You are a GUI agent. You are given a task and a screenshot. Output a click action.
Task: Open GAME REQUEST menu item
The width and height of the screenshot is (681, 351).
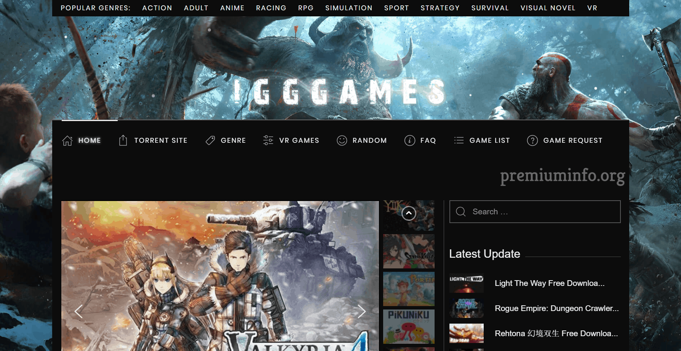point(573,140)
